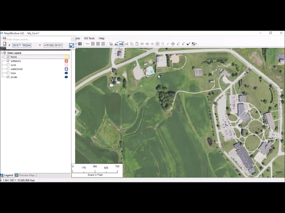Click the yellow fields layer swatch
The height and width of the screenshot is (213, 285).
pos(66,57)
